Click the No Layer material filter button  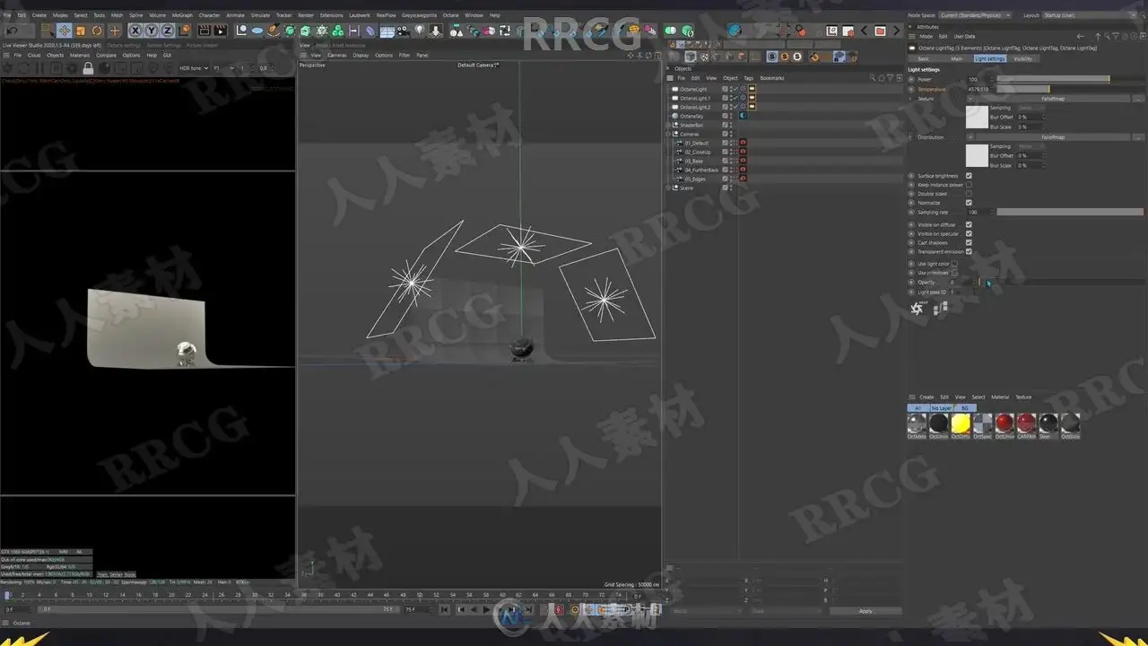point(941,408)
